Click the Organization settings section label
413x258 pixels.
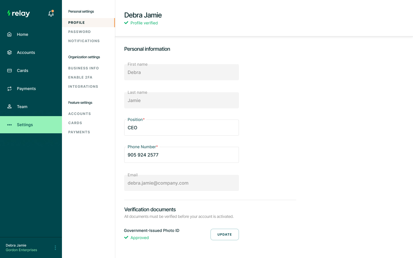click(84, 57)
